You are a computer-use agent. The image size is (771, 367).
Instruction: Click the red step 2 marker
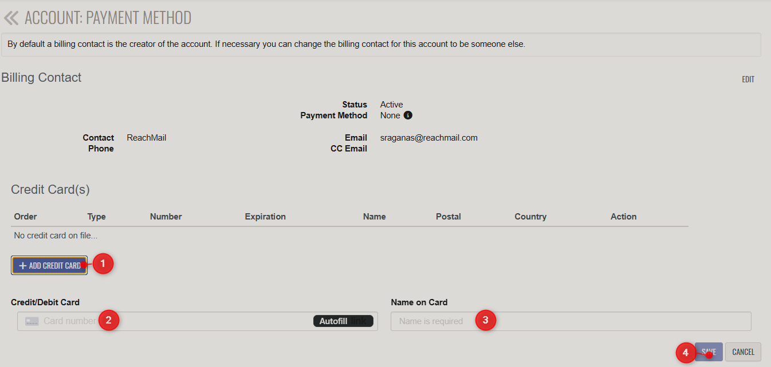[108, 320]
